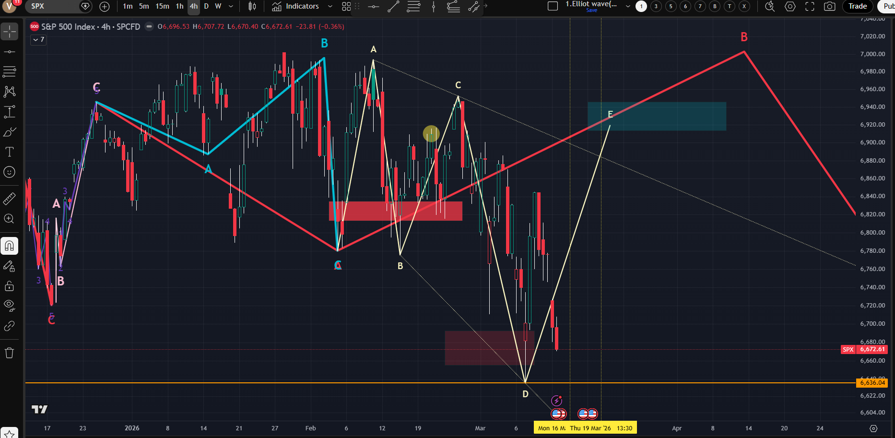Select layout T circle button
The width and height of the screenshot is (895, 438).
[x=730, y=6]
